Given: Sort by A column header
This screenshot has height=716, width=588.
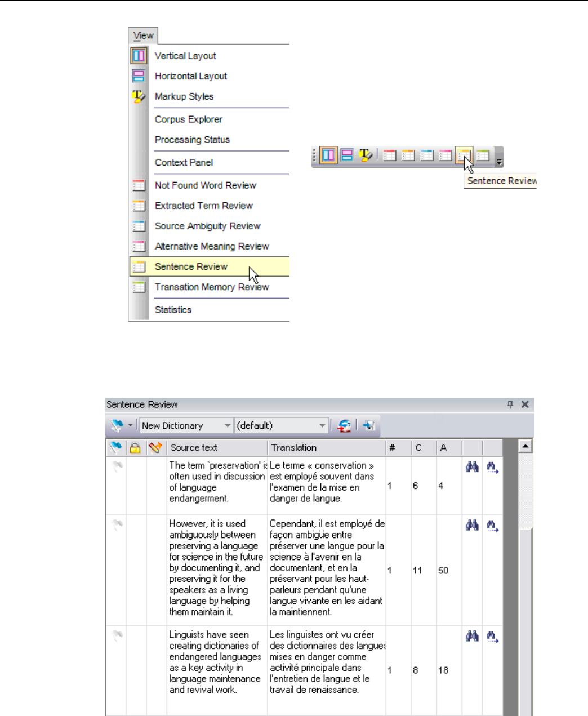Looking at the screenshot, I should pos(449,448).
